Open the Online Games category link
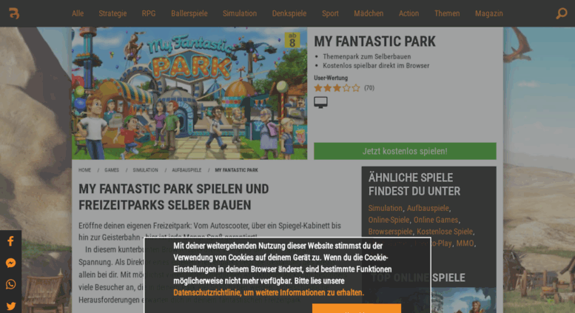This screenshot has height=313, width=575. click(436, 220)
